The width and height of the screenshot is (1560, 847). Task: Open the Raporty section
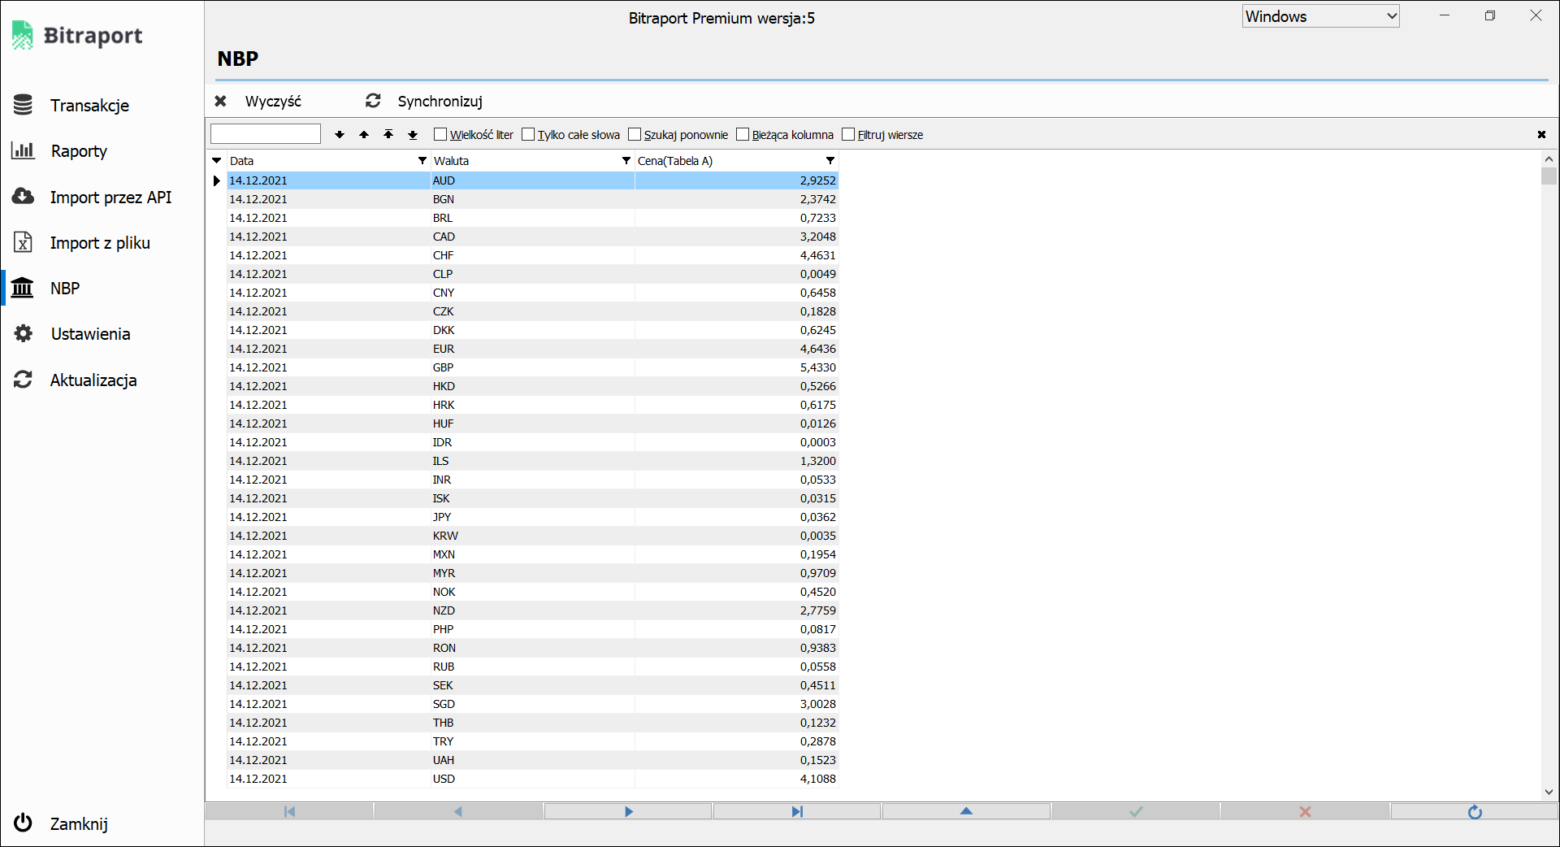tap(79, 151)
